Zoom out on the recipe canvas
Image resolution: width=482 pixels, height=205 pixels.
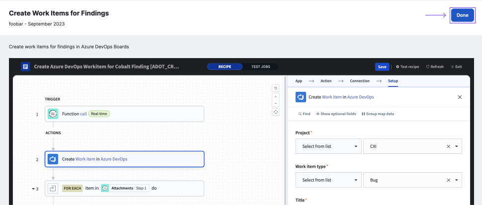[x=275, y=103]
